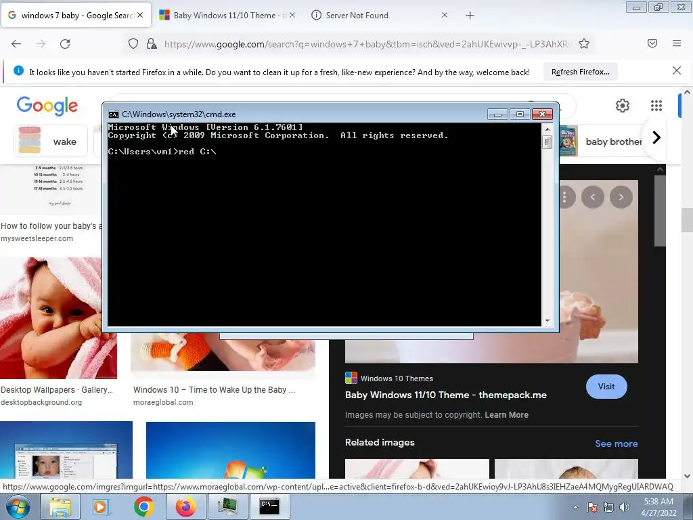This screenshot has height=520, width=693.
Task: Show hidden tray icons arrow
Action: pos(575,507)
